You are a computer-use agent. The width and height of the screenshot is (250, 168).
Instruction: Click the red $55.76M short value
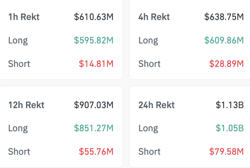coord(96,152)
